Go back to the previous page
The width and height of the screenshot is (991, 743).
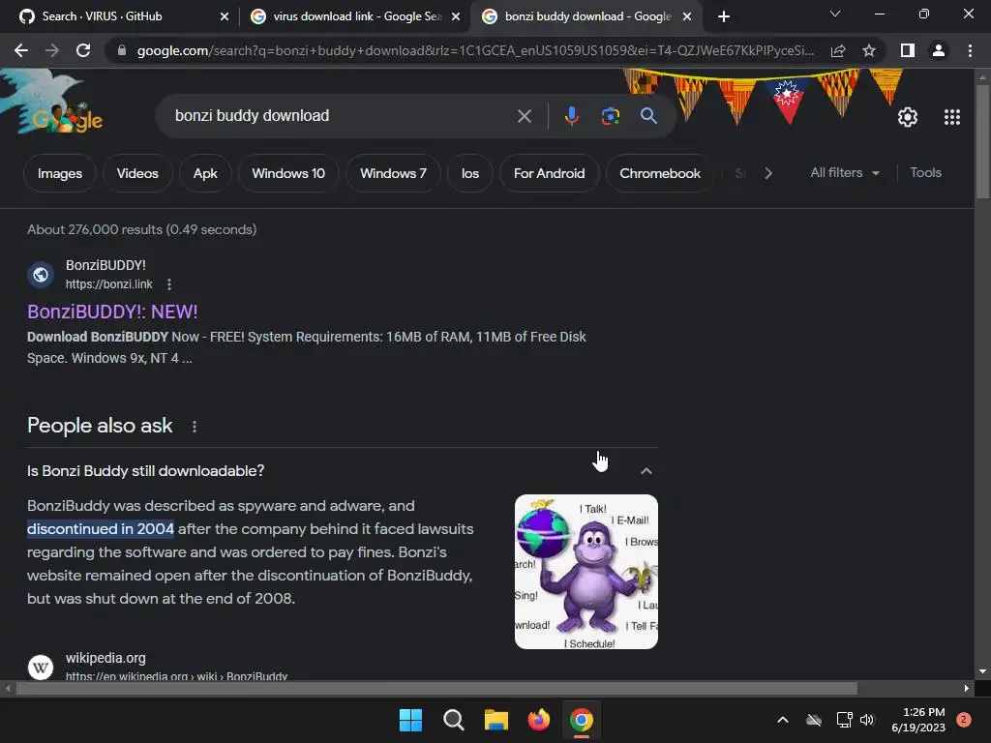pyautogui.click(x=21, y=50)
